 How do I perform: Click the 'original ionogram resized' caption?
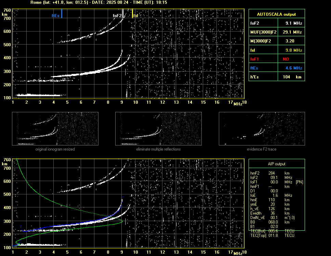pyautogui.click(x=55, y=149)
